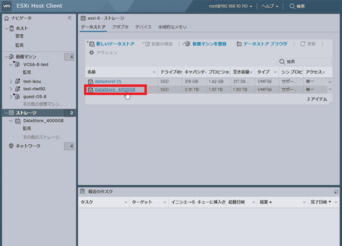Click the Recent Tasks clipboard icon
The width and height of the screenshot is (342, 246).
point(83,191)
